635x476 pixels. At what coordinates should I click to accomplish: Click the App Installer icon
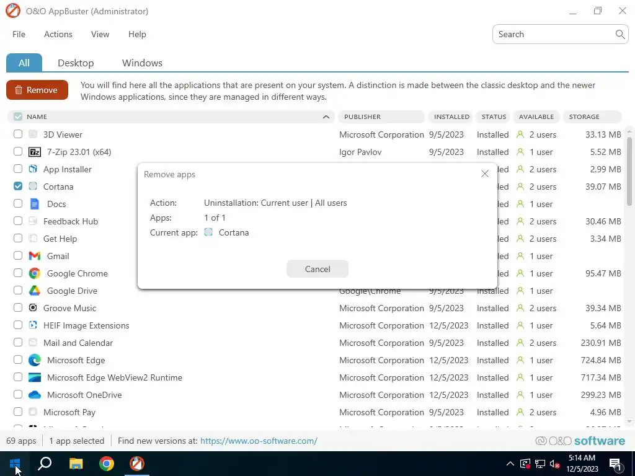tap(33, 169)
